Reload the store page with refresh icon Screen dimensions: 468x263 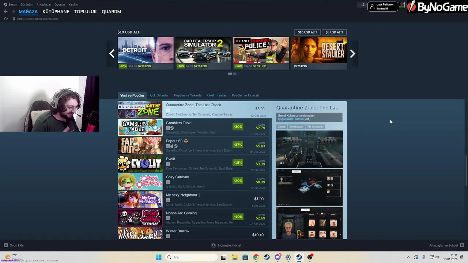point(5,19)
